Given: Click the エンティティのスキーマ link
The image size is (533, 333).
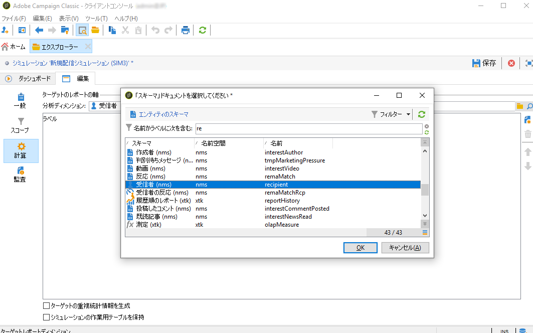Looking at the screenshot, I should (163, 114).
